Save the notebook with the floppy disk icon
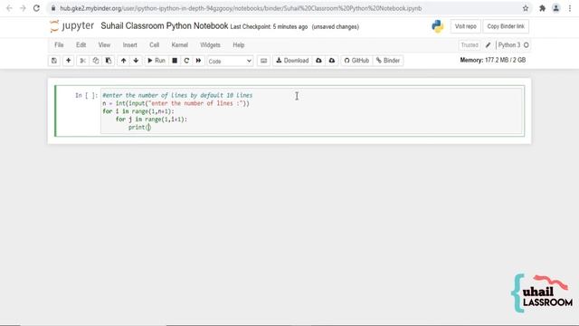Image resolution: width=579 pixels, height=326 pixels. 54,61
